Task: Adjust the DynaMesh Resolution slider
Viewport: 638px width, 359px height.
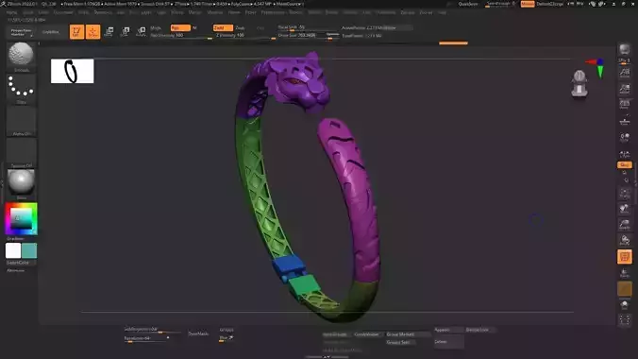Action: click(147, 338)
